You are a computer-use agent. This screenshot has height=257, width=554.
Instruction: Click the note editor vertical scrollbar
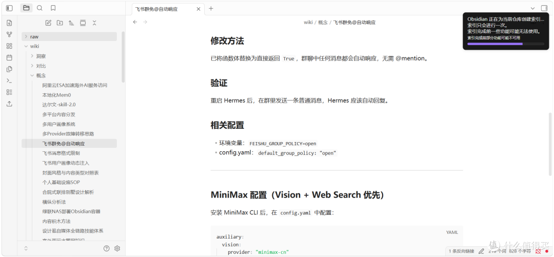pos(550,144)
